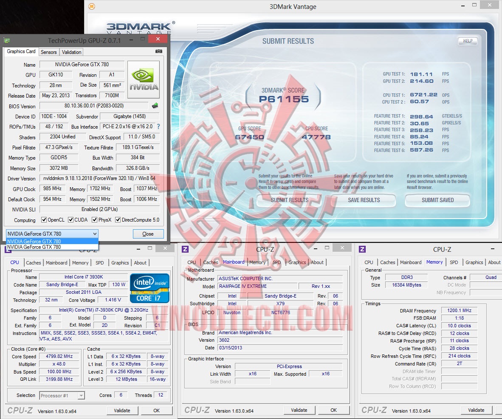Toggle the OpenCL checkbox
This screenshot has width=502, height=419.
point(44,220)
